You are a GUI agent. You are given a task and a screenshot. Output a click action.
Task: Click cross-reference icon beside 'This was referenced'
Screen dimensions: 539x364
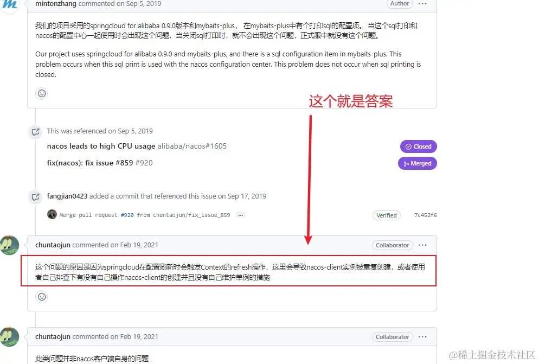click(35, 132)
